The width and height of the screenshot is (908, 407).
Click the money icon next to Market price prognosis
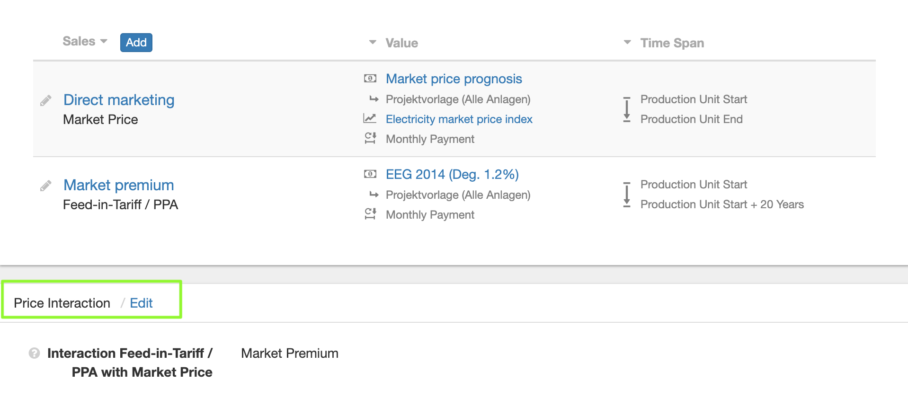pyautogui.click(x=370, y=79)
